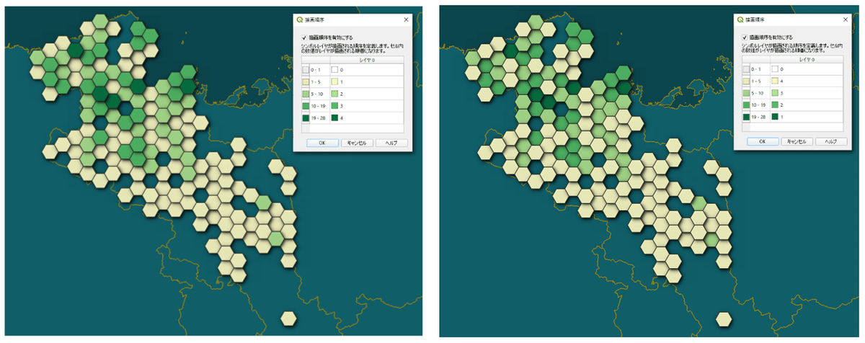Viewport: 865px width, 343px height.
Task: Click the lone detached hexagon in right map
Action: click(725, 318)
